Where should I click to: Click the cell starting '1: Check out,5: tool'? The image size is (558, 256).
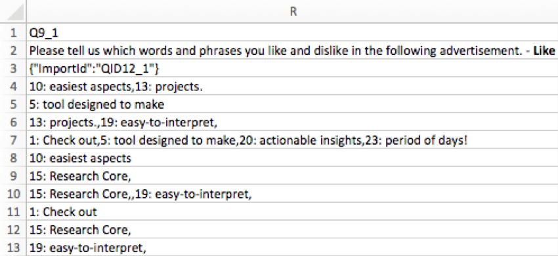(x=293, y=140)
